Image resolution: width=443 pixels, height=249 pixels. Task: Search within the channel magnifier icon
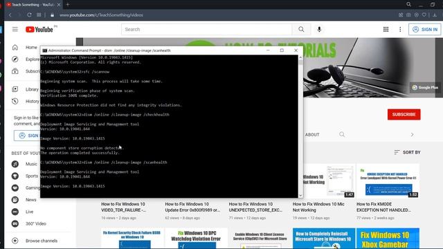[342, 134]
